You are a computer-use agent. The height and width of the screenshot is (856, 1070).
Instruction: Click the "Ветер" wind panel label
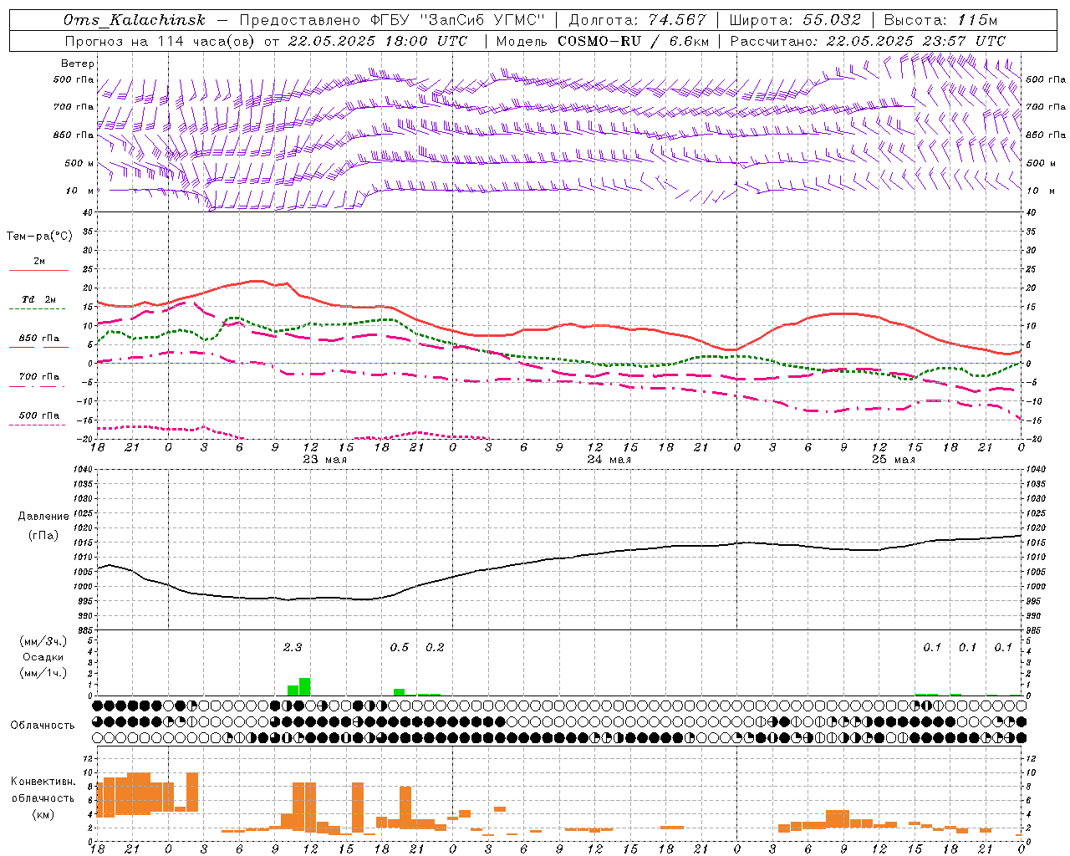pyautogui.click(x=78, y=64)
